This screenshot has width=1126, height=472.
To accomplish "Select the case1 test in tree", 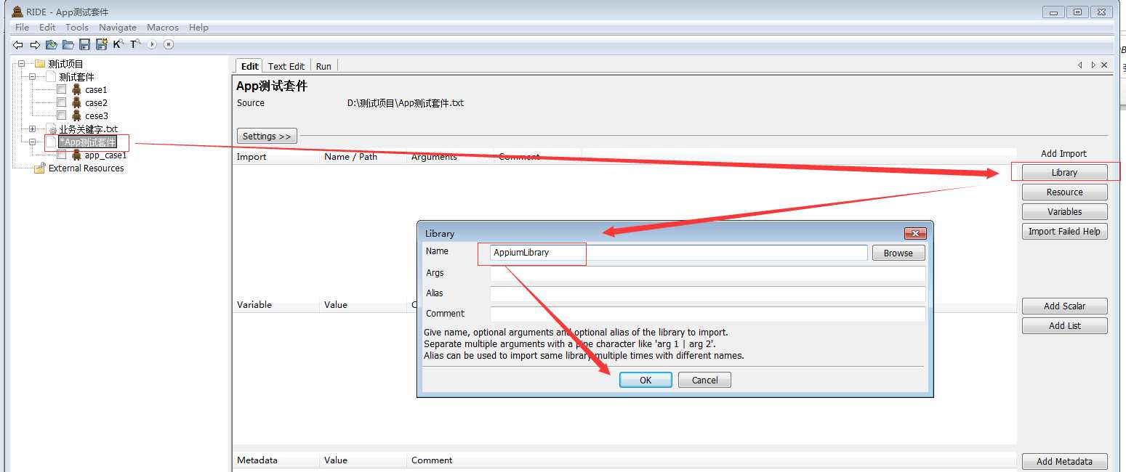I will [x=96, y=90].
